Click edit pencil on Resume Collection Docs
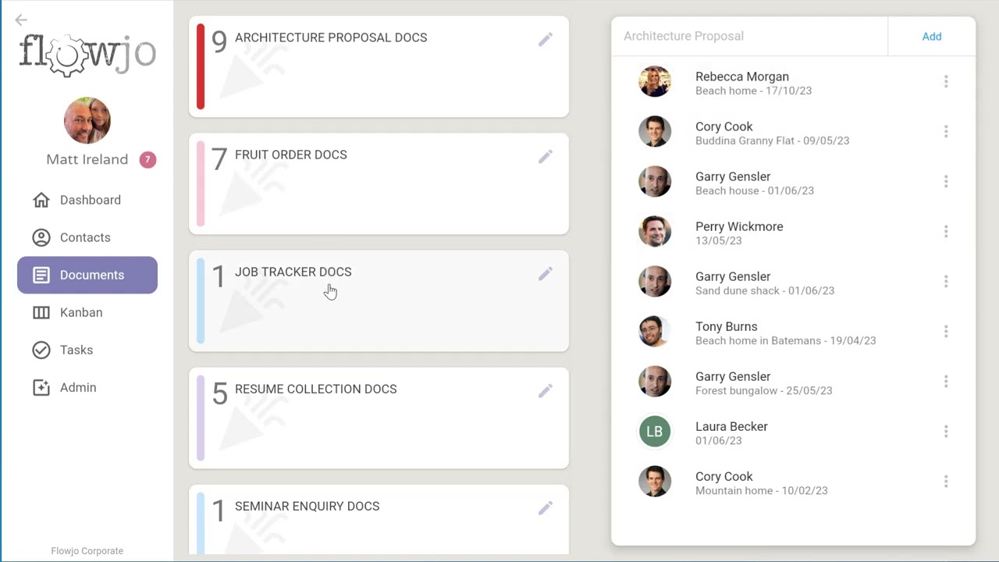The height and width of the screenshot is (562, 999). [546, 390]
